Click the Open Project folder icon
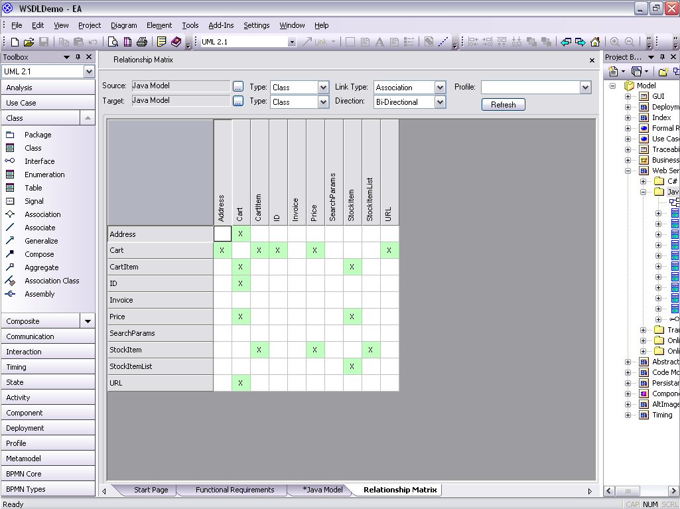Screen dimensions: 680x509 [29, 42]
